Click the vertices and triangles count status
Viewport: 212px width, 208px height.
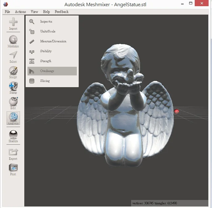click(x=155, y=203)
